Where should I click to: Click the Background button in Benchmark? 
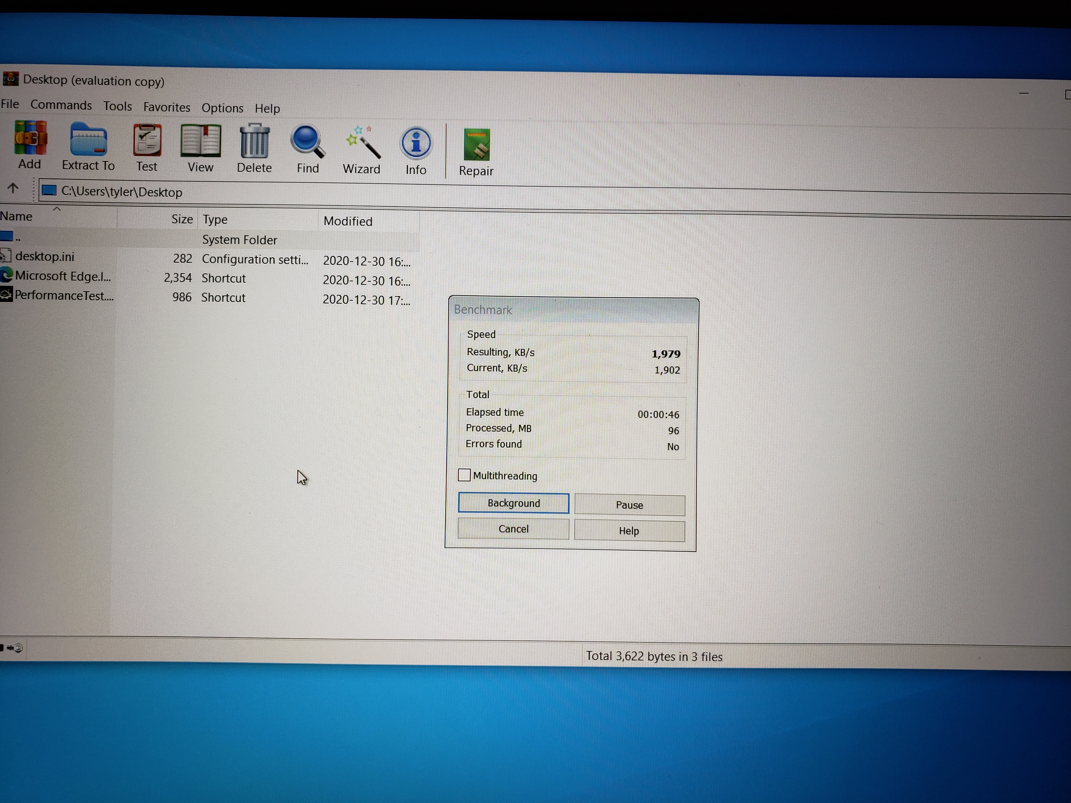pyautogui.click(x=513, y=503)
